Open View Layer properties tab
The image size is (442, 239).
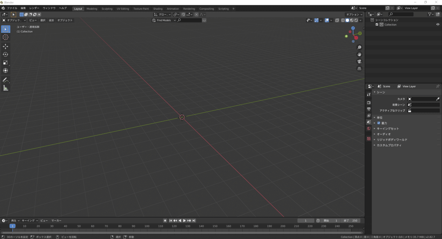[369, 115]
